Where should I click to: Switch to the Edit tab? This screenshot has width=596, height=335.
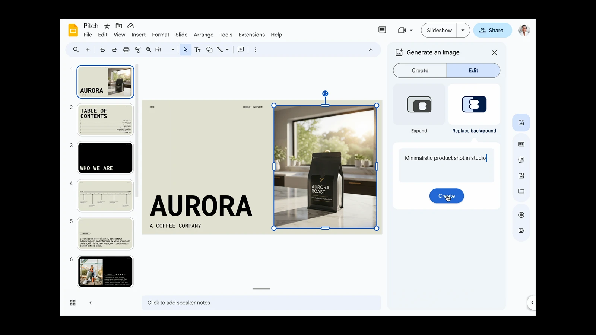[473, 70]
